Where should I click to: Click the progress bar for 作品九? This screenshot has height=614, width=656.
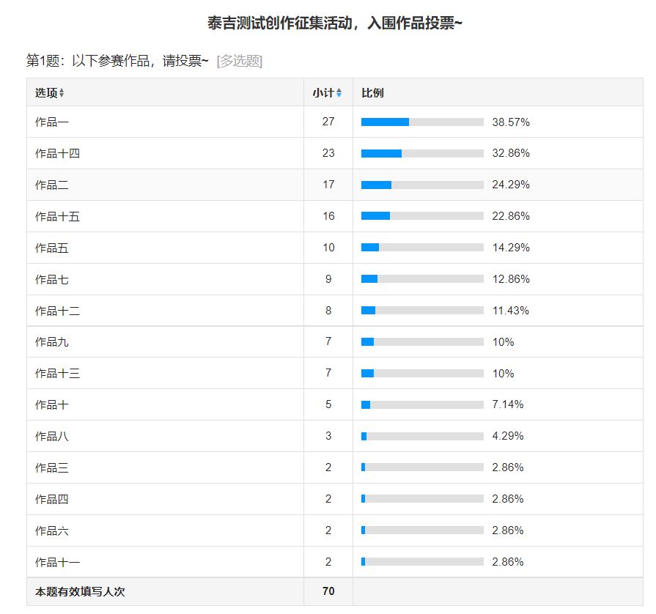point(422,342)
